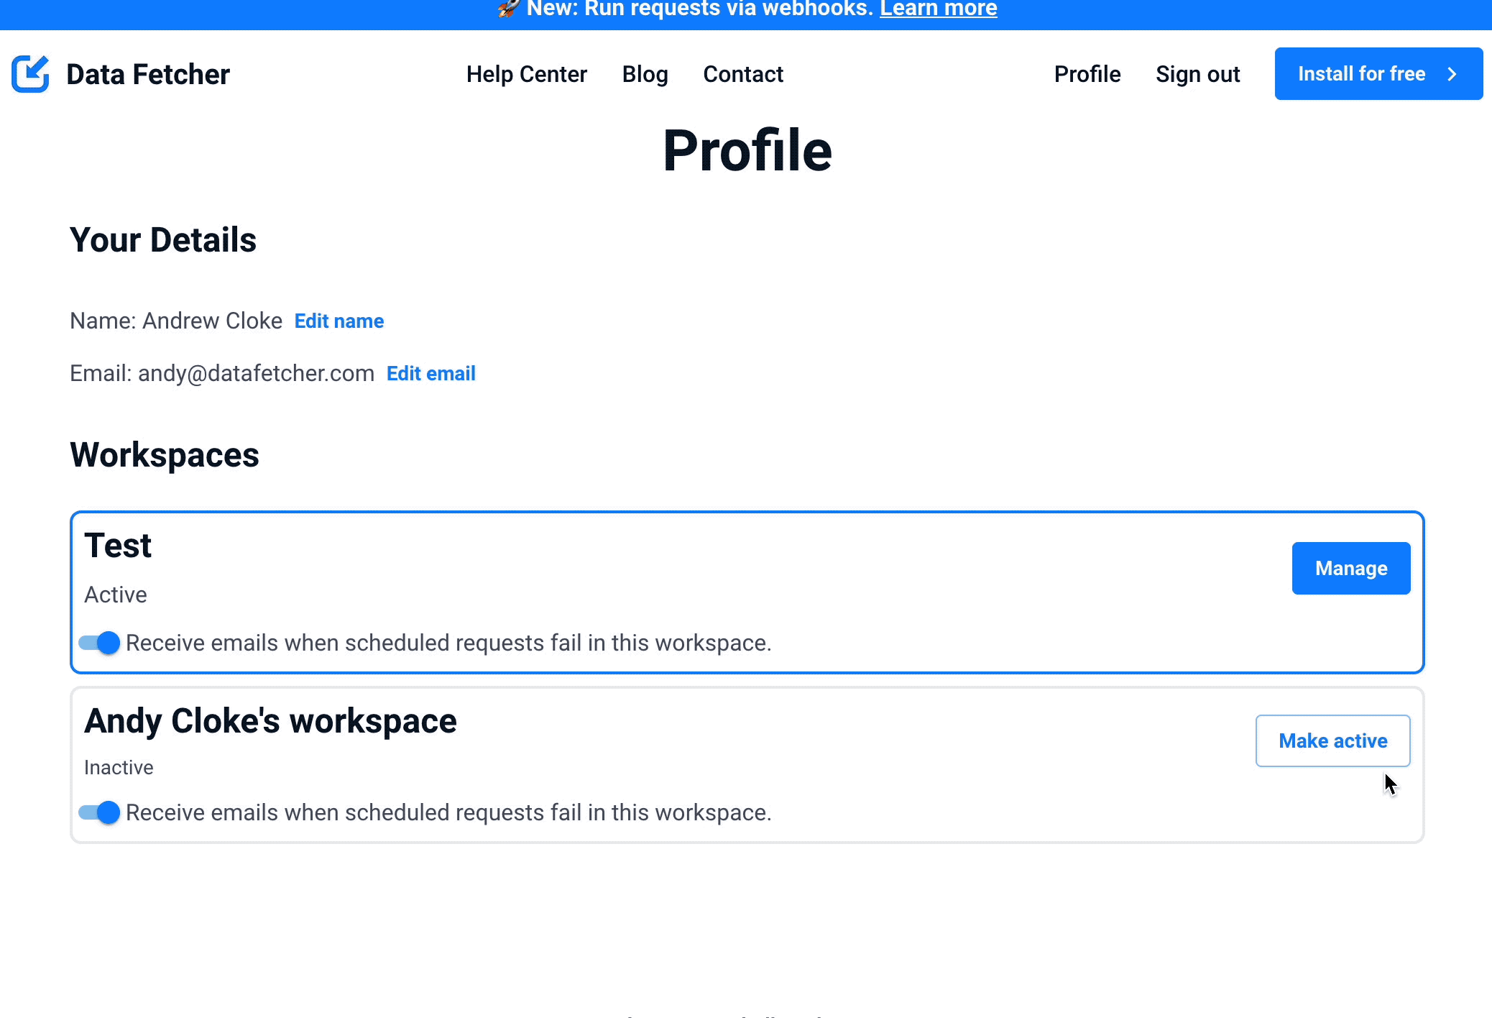
Task: Click the 'New: Run requests via webhooks.' banner text
Action: point(700,9)
